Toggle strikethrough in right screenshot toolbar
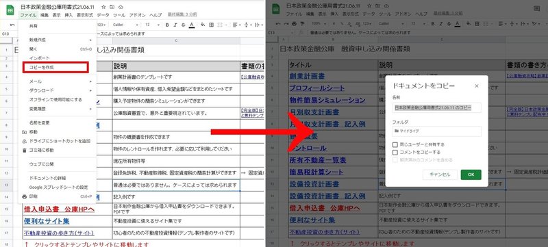Image resolution: width=548 pixels, height=247 pixels. (449, 23)
